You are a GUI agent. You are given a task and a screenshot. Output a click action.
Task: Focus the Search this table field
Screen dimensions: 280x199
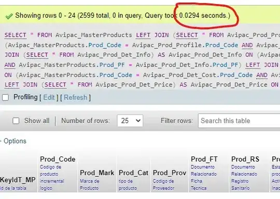click(x=239, y=121)
